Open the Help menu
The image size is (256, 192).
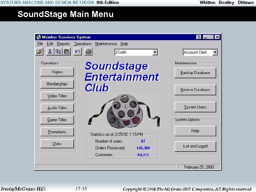point(124,44)
